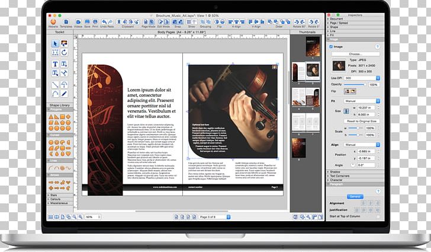Select the Text (T) tool
The height and width of the screenshot is (252, 431).
click(x=55, y=64)
